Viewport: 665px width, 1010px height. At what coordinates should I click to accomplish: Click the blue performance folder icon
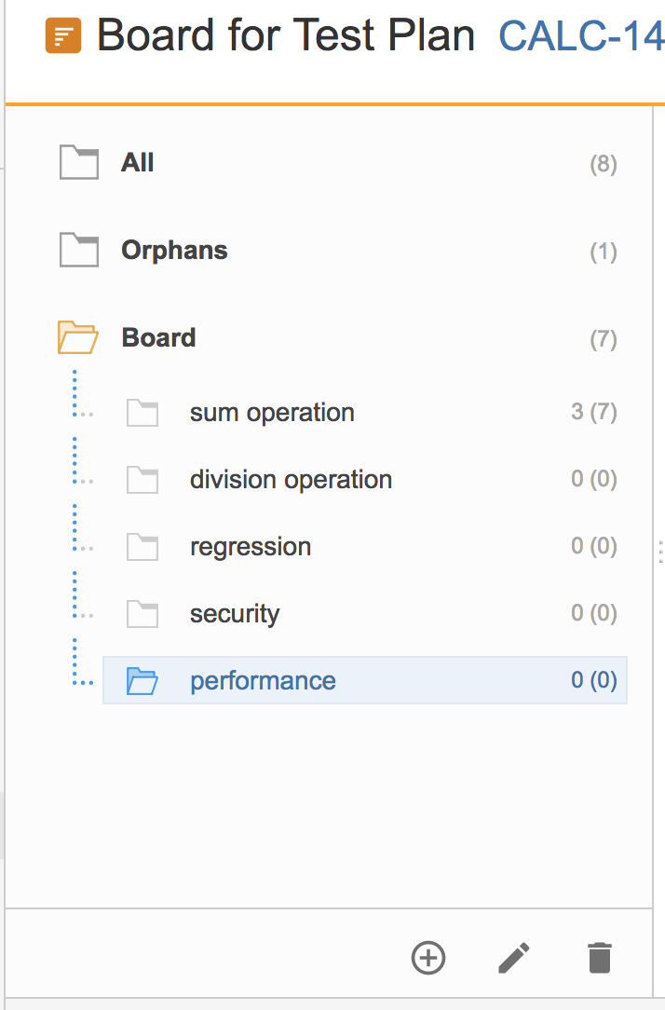(x=142, y=681)
